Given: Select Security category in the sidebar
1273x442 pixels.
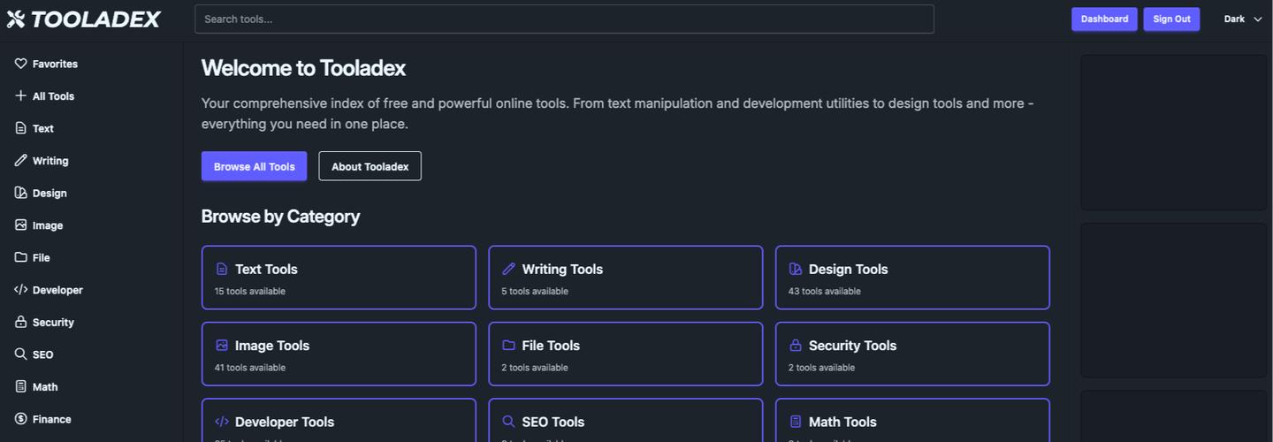Looking at the screenshot, I should pos(92,322).
